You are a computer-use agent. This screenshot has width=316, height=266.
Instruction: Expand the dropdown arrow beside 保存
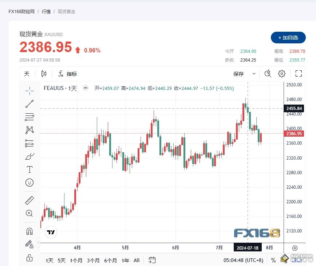coord(254,74)
